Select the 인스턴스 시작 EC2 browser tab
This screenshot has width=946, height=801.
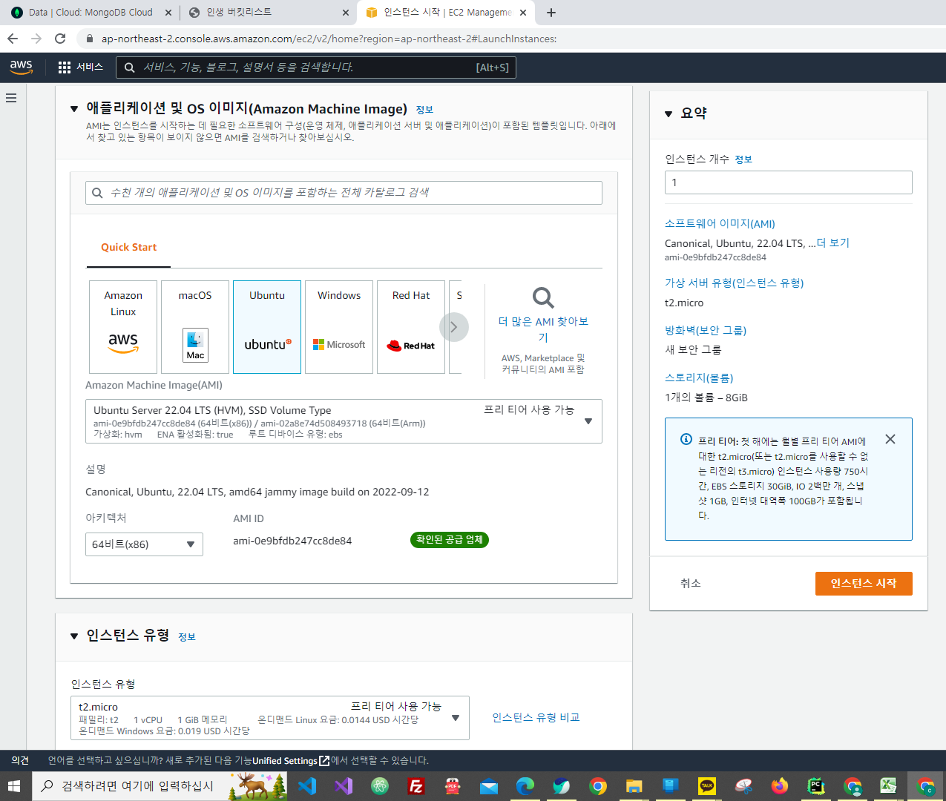(x=445, y=13)
